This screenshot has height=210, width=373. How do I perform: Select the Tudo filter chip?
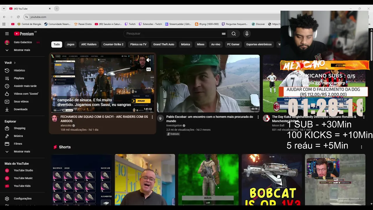(57, 44)
